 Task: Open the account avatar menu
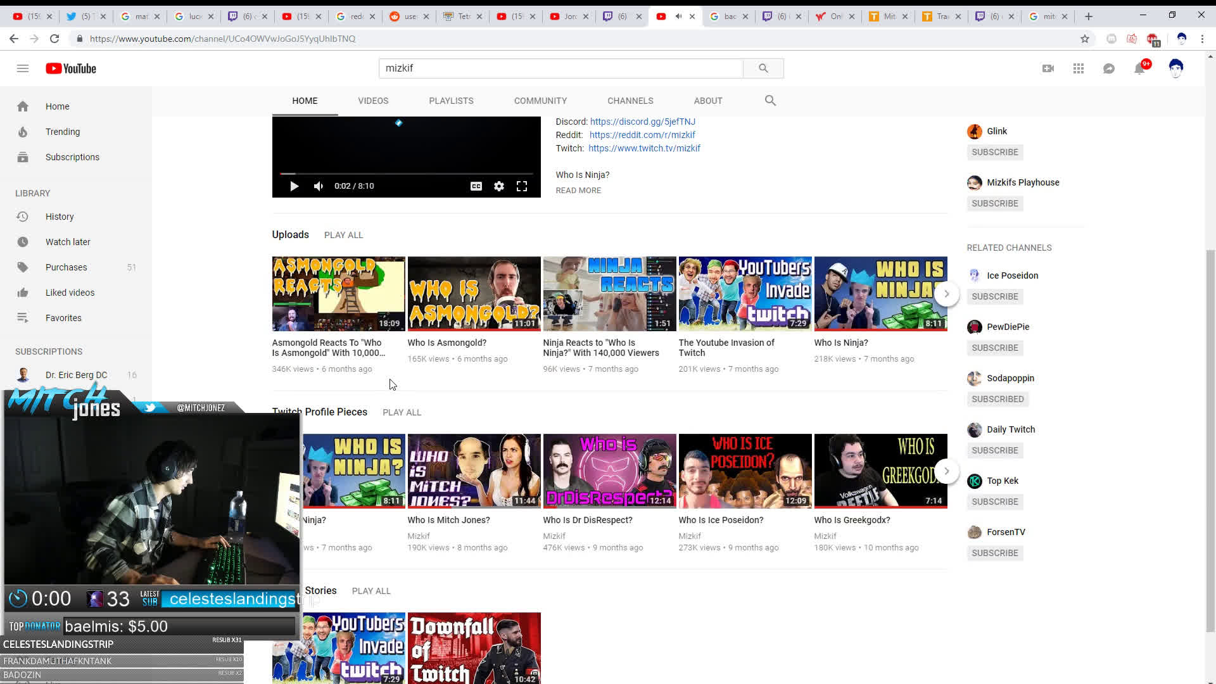1176,68
